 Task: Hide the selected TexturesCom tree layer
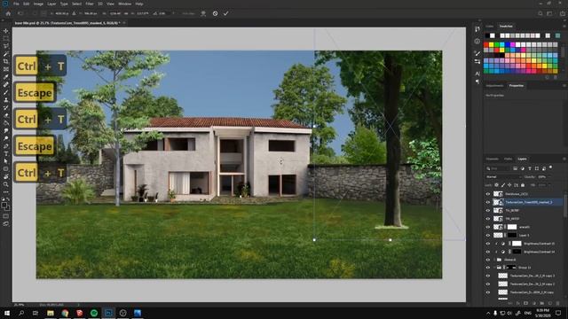(x=488, y=202)
